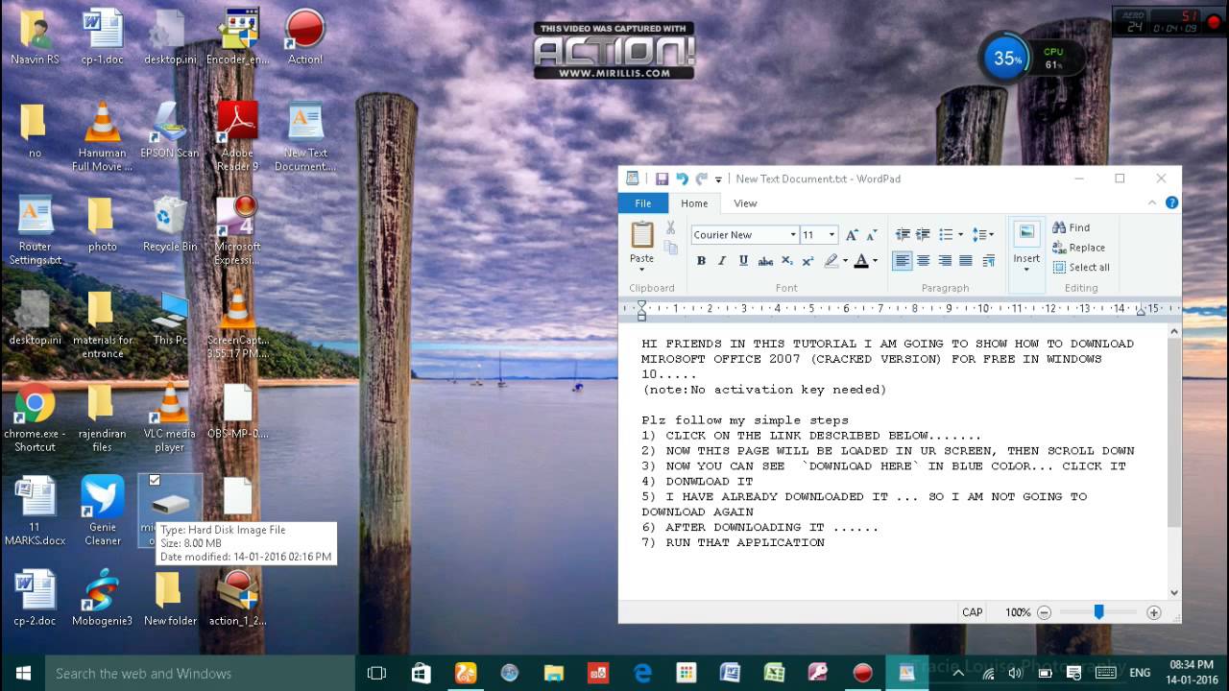Toggle Strikethrough formatting
This screenshot has height=691, width=1229.
765,261
